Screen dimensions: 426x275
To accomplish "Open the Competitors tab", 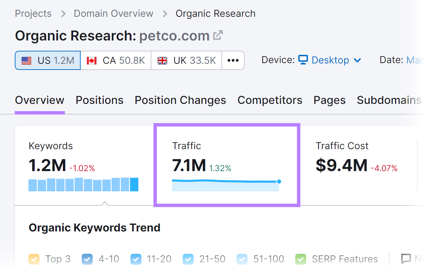I will pyautogui.click(x=269, y=100).
